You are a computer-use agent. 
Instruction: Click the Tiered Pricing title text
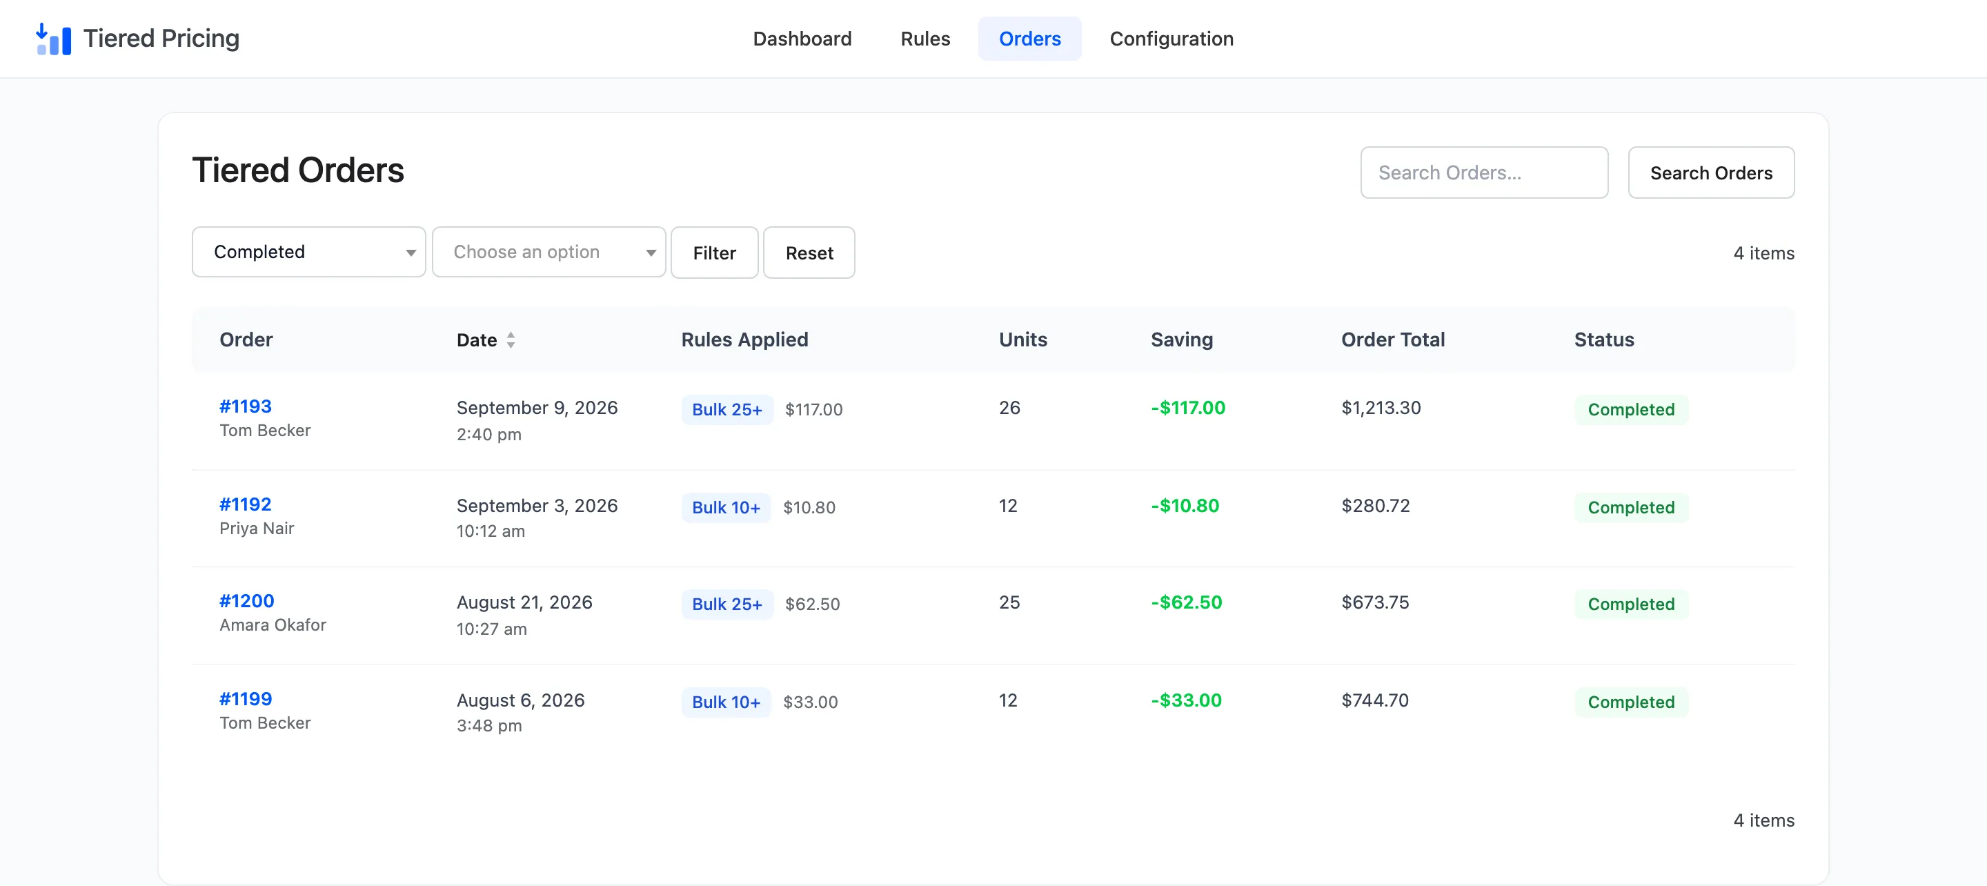pyautogui.click(x=161, y=39)
